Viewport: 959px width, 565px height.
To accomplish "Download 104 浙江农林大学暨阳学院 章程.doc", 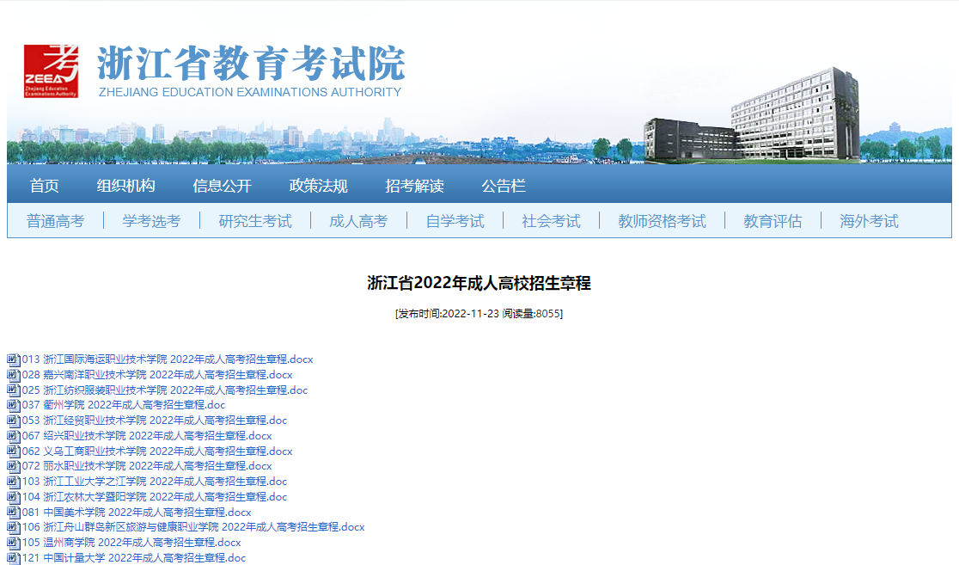I will point(155,496).
